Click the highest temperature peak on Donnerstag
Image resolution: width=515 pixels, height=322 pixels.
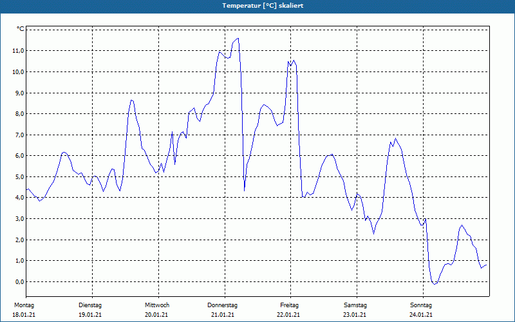[238, 39]
